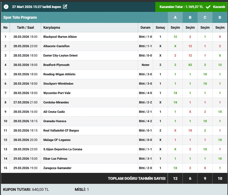
Task: Click the Kazanılan Tutar green banner
Action: (x=181, y=7)
